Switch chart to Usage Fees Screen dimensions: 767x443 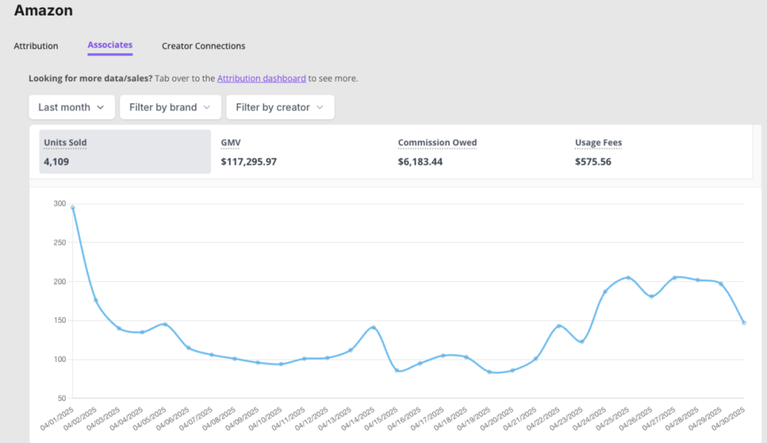click(x=657, y=151)
